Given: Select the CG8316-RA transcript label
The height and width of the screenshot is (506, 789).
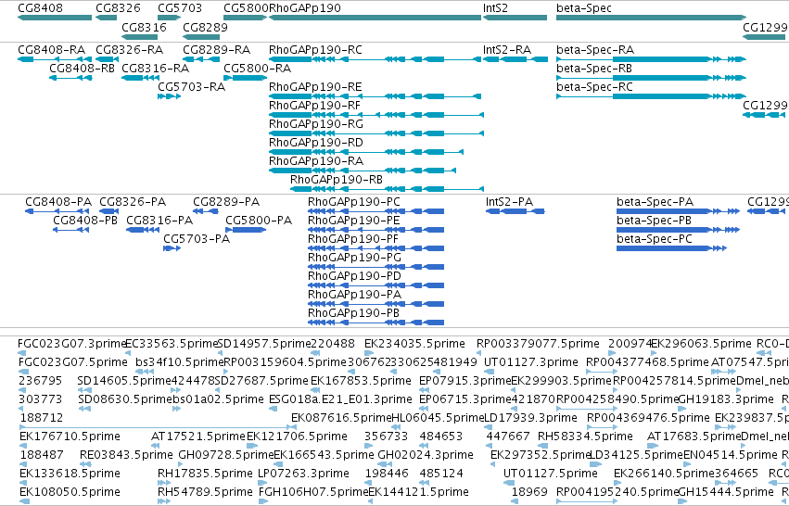Looking at the screenshot, I should (x=156, y=69).
